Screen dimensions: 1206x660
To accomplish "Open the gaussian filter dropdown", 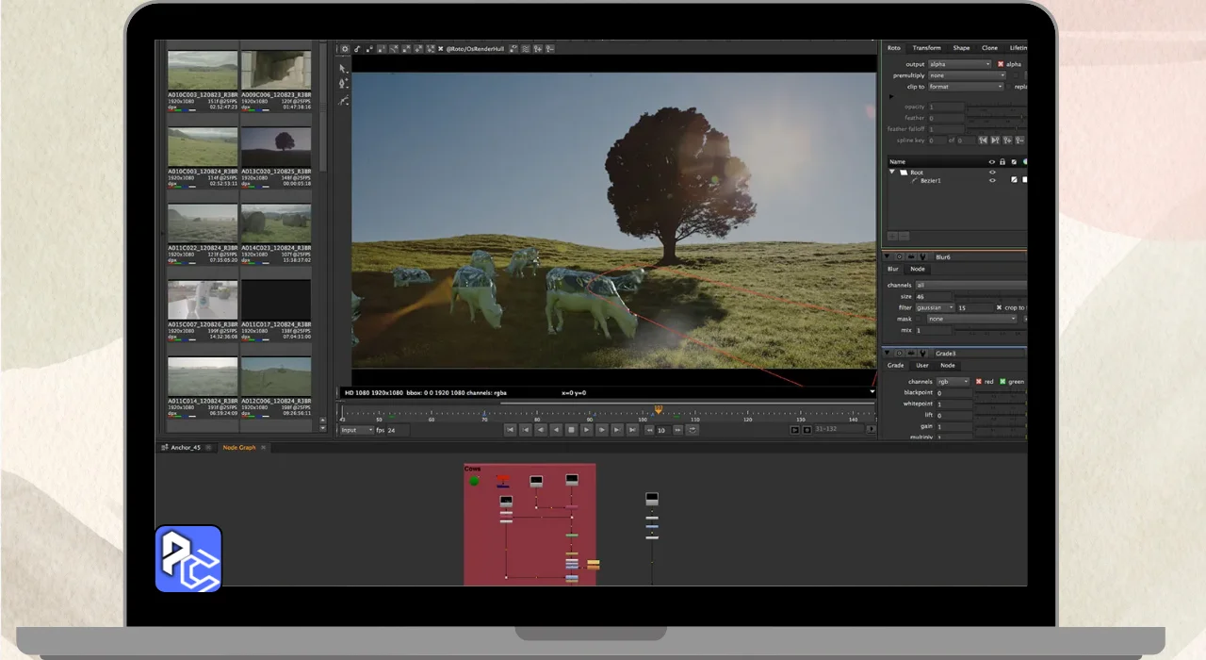I will point(935,307).
